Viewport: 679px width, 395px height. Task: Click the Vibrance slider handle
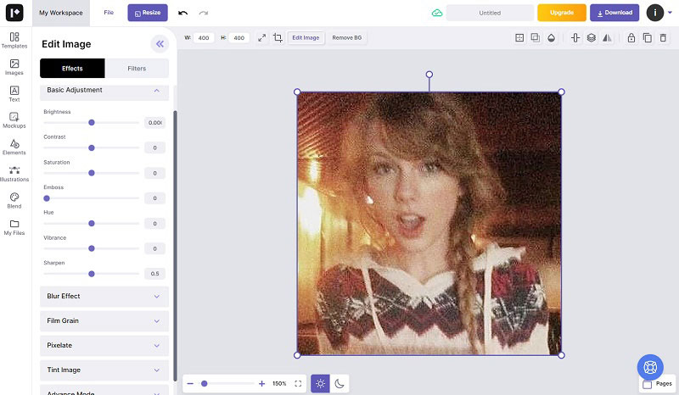(92, 248)
